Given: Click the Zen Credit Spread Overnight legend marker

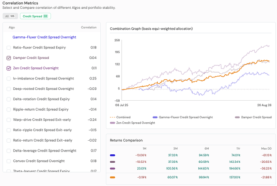Looking at the screenshot, I should tap(112, 123).
